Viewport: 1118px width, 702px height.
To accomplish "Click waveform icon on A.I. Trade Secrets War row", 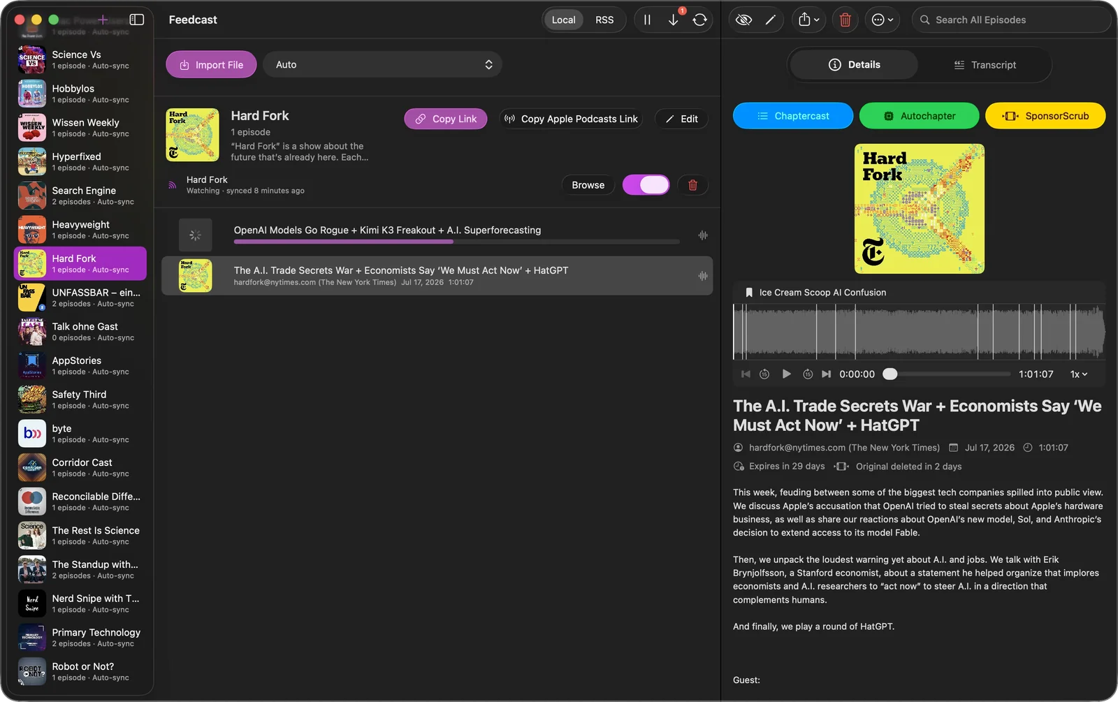I will coord(702,276).
